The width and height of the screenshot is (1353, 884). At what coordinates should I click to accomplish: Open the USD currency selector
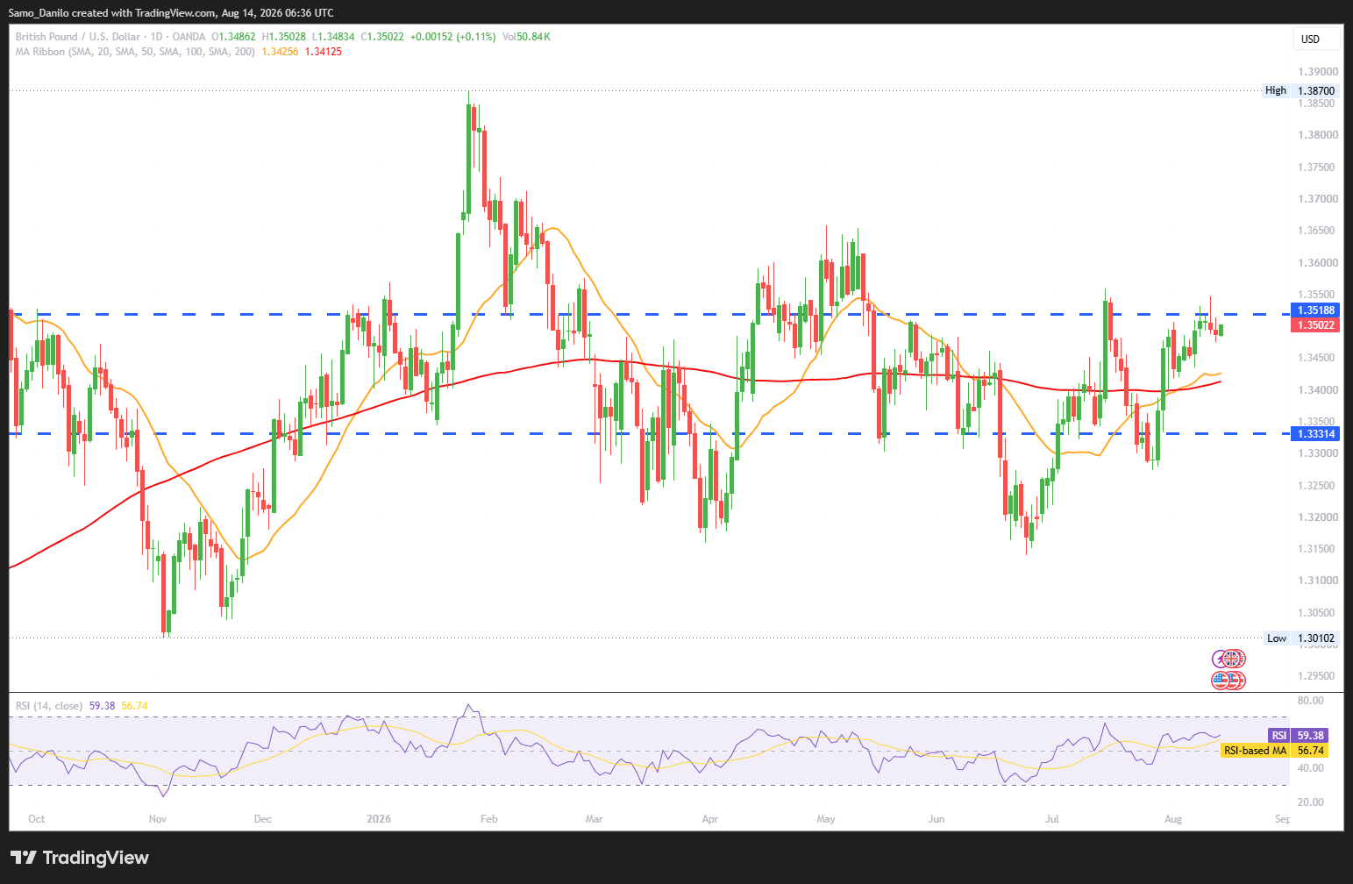point(1317,39)
